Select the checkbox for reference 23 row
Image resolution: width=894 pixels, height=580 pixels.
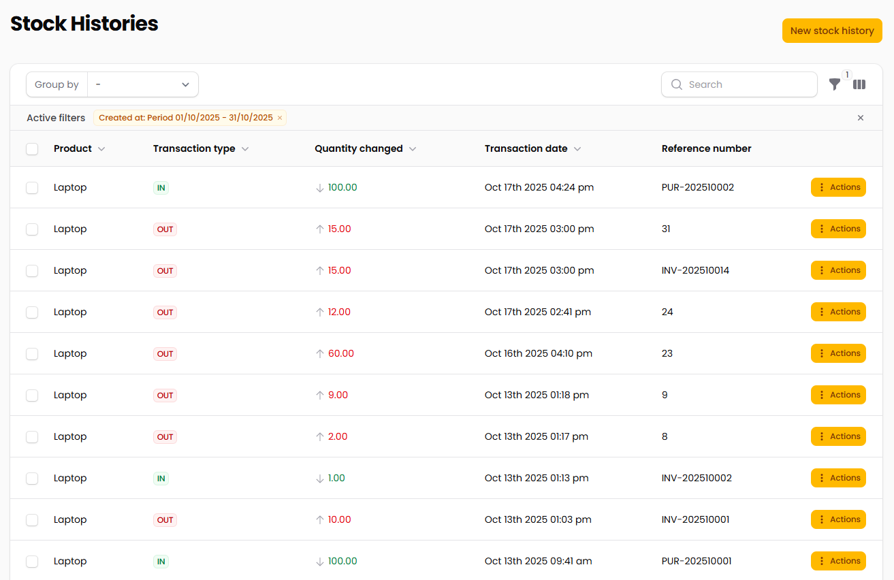32,354
